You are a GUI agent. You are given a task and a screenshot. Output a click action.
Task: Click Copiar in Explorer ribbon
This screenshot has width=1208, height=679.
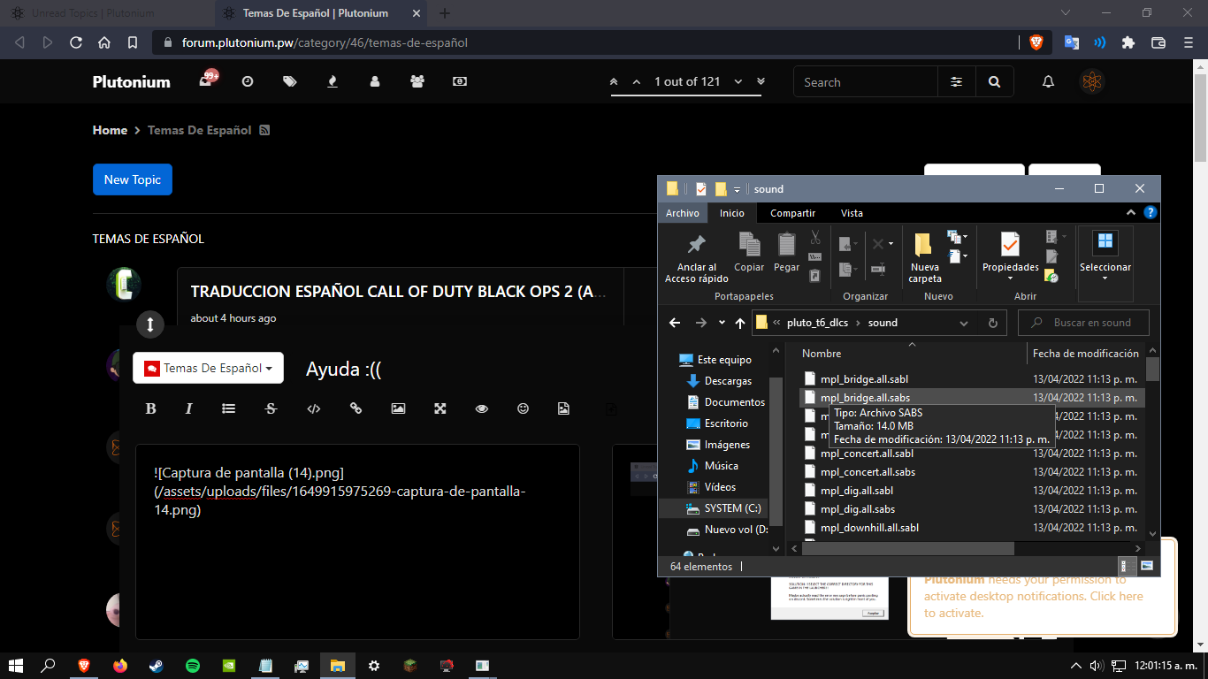(749, 253)
